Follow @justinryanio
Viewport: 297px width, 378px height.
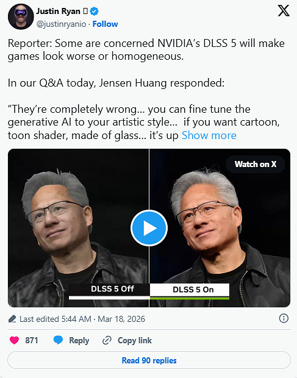105,24
